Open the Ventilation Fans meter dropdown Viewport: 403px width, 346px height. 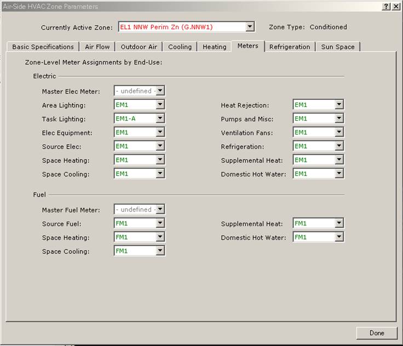coord(339,132)
